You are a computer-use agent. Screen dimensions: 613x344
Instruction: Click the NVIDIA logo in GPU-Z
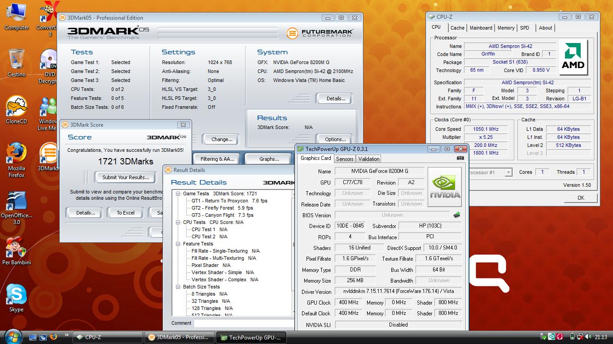point(445,187)
